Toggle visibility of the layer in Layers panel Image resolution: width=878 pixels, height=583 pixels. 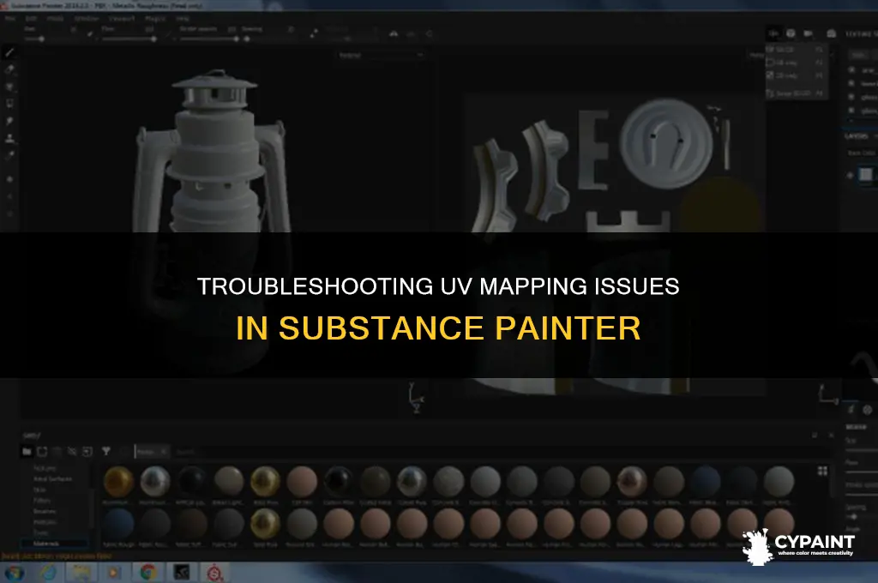[x=850, y=175]
